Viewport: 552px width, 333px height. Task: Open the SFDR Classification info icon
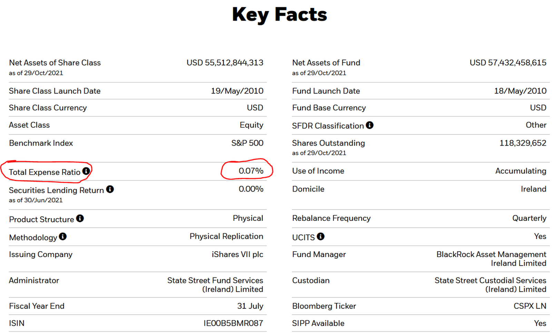pyautogui.click(x=369, y=125)
